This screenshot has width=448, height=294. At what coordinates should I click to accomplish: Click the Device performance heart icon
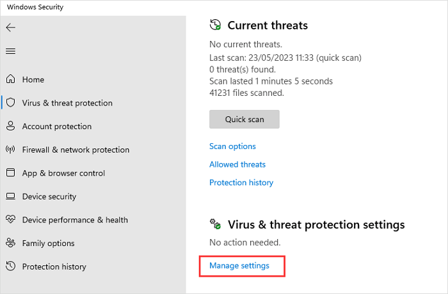click(x=10, y=220)
